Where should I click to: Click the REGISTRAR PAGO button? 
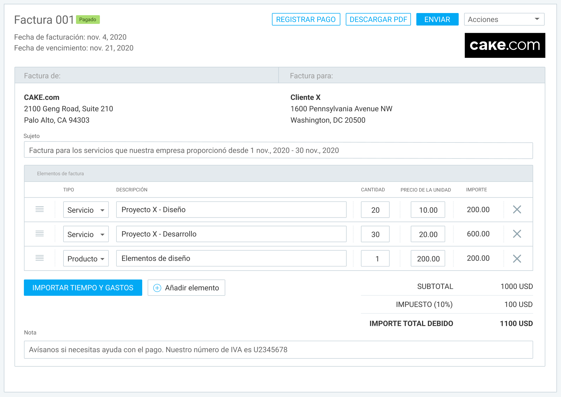306,20
